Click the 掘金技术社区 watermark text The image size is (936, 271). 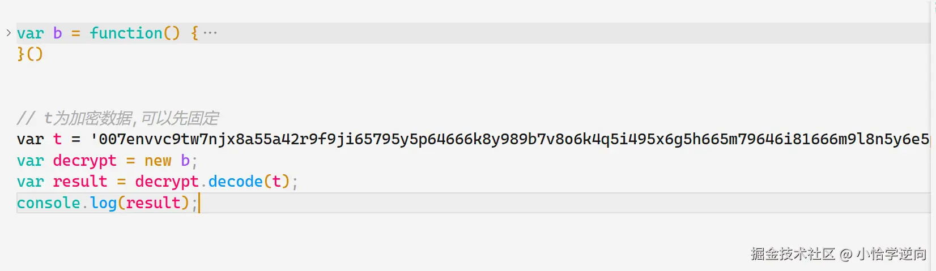point(793,254)
